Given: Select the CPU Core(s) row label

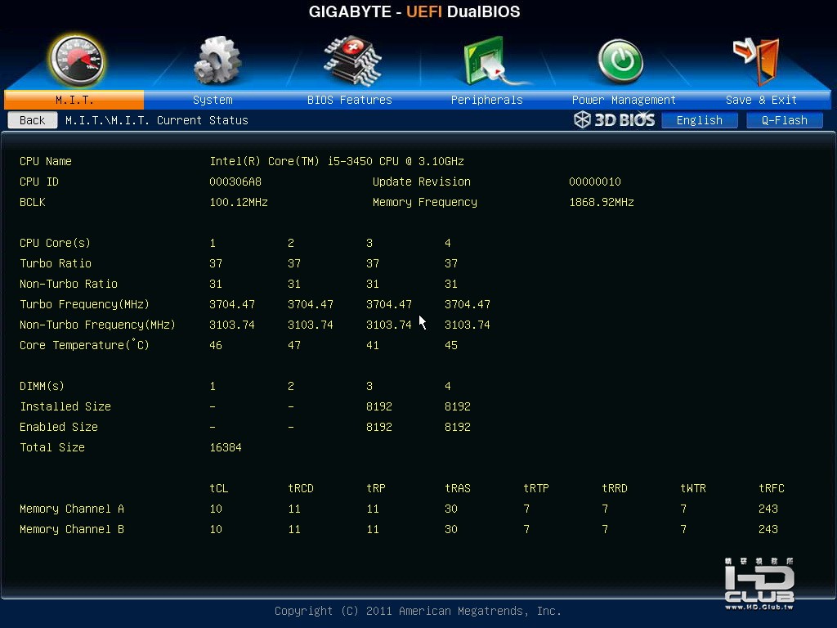Looking at the screenshot, I should point(55,243).
